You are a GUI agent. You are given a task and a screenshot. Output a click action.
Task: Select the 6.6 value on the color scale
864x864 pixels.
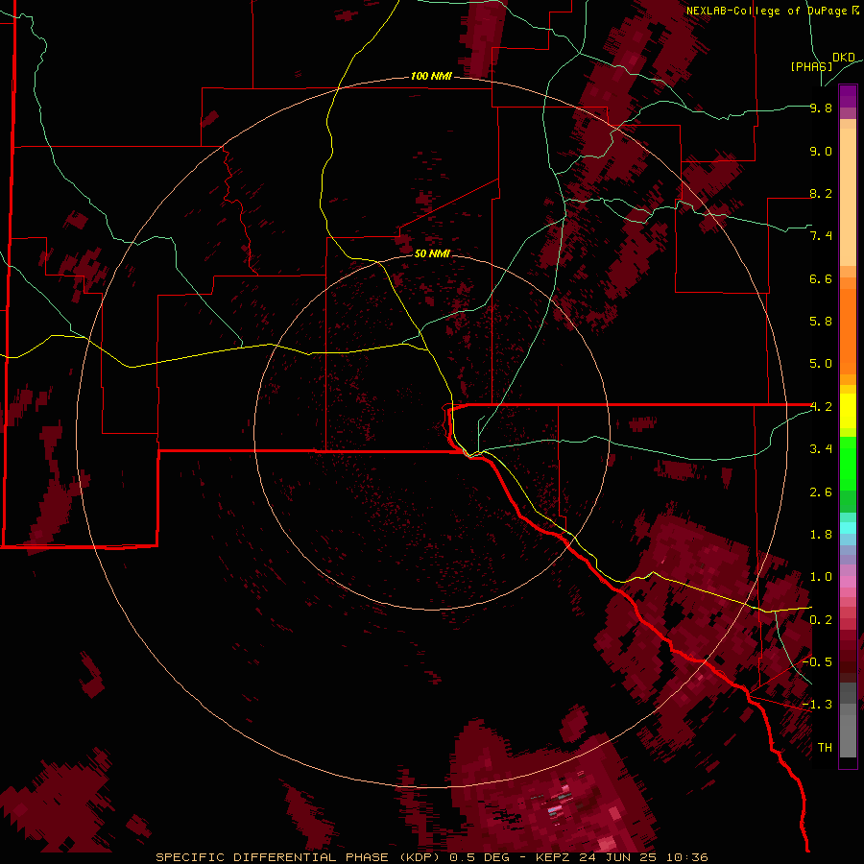(821, 278)
